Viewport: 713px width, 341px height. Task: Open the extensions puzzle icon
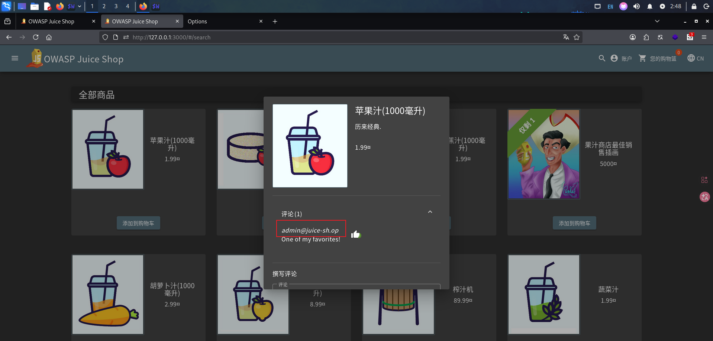click(646, 37)
